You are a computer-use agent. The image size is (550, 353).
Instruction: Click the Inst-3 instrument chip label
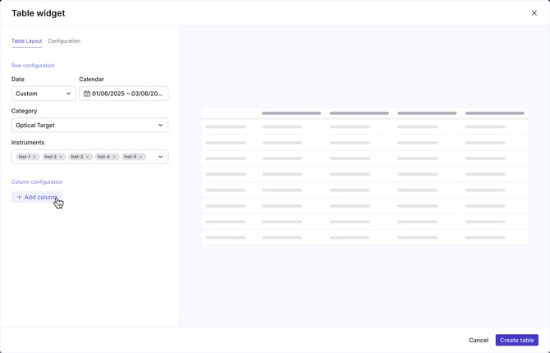point(76,157)
